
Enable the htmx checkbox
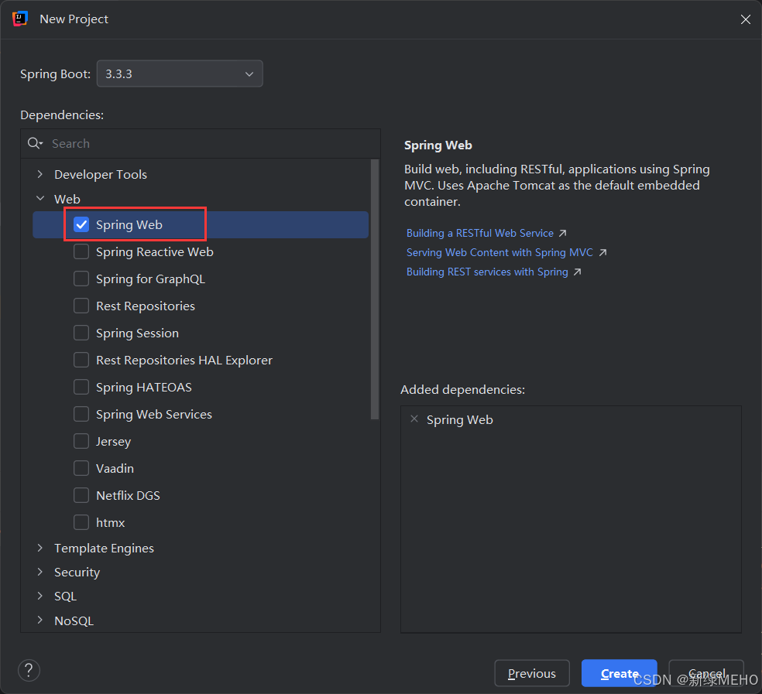pyautogui.click(x=81, y=522)
